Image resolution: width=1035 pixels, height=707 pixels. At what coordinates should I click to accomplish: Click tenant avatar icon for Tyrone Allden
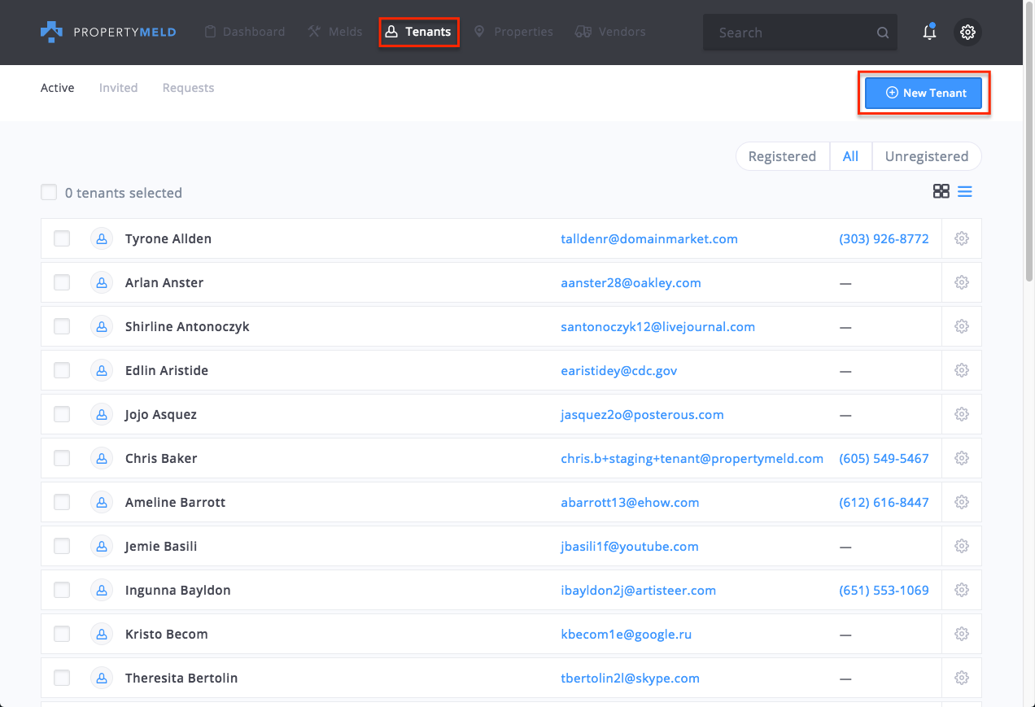point(102,238)
